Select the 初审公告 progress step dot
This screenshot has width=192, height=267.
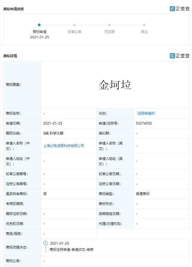(74, 25)
